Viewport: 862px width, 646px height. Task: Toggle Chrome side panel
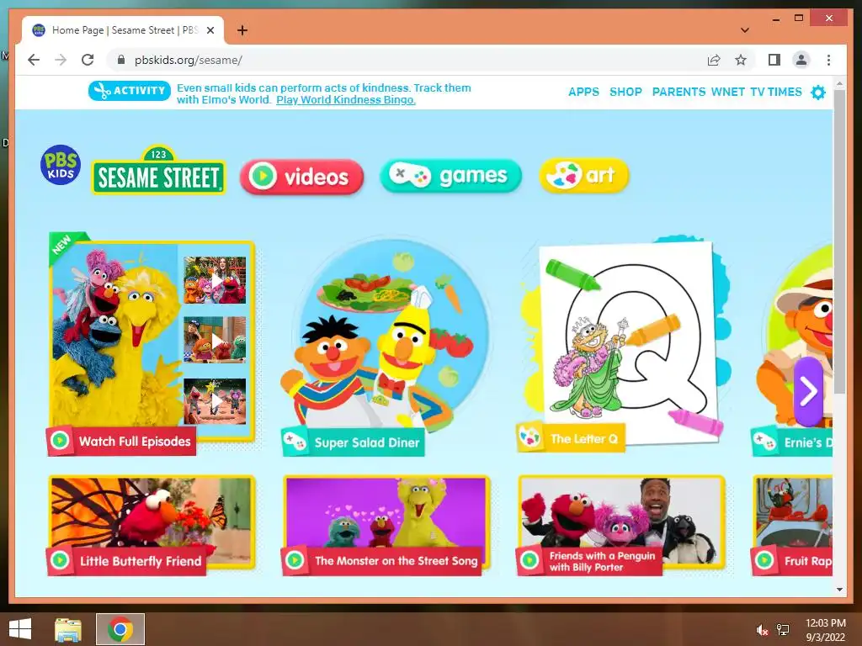[x=774, y=60]
